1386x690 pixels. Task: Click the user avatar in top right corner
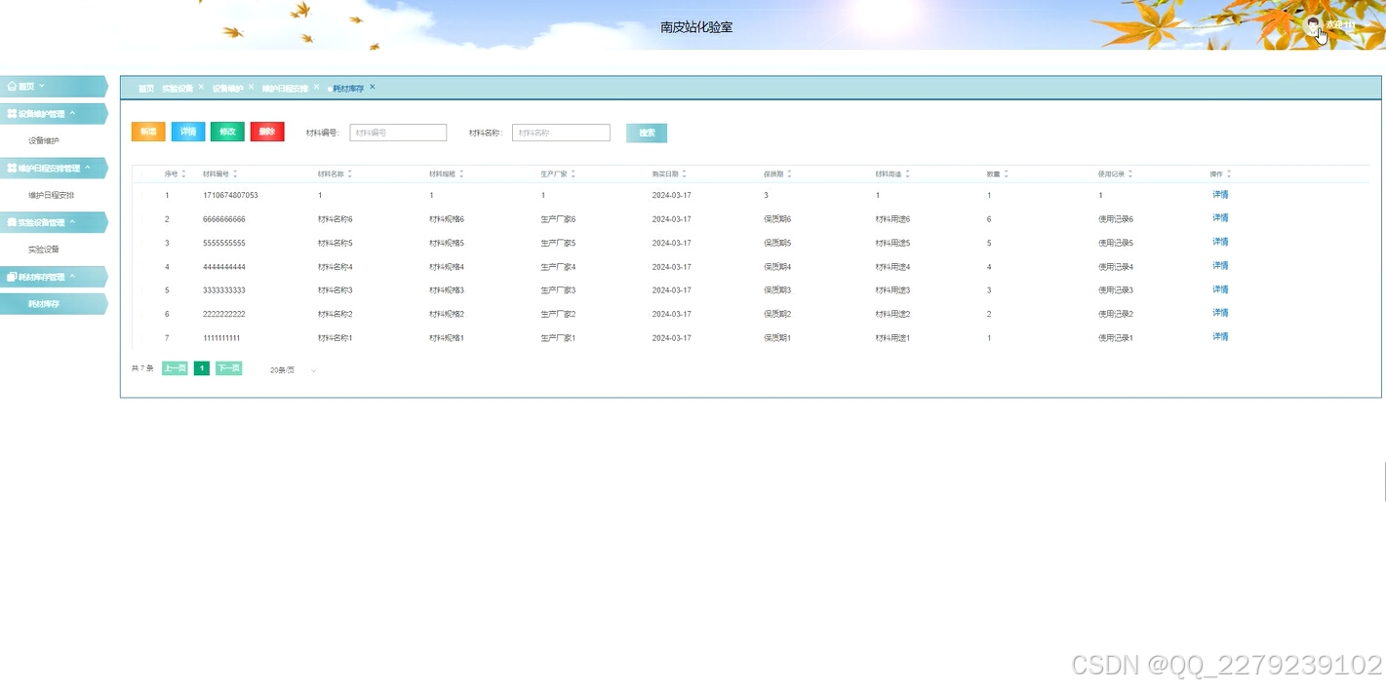click(x=1313, y=26)
